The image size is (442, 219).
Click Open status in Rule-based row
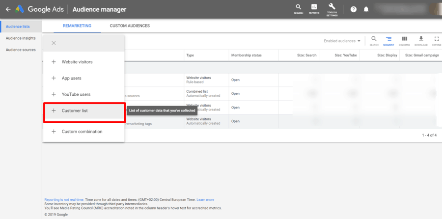[x=235, y=80]
